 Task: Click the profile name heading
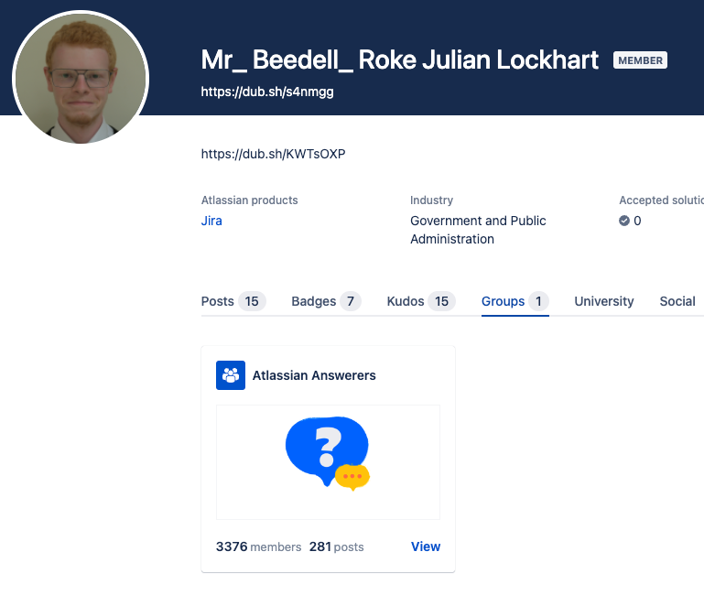(399, 59)
